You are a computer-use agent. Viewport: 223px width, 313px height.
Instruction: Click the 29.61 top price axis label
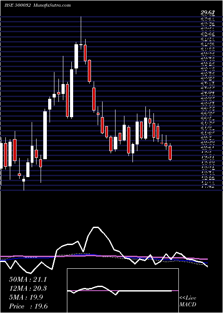tap(207, 13)
